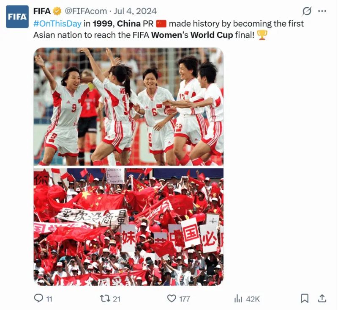Viewport: 338px width, 310px height.
Task: Open the China fans crowd photo
Action: tap(128, 227)
